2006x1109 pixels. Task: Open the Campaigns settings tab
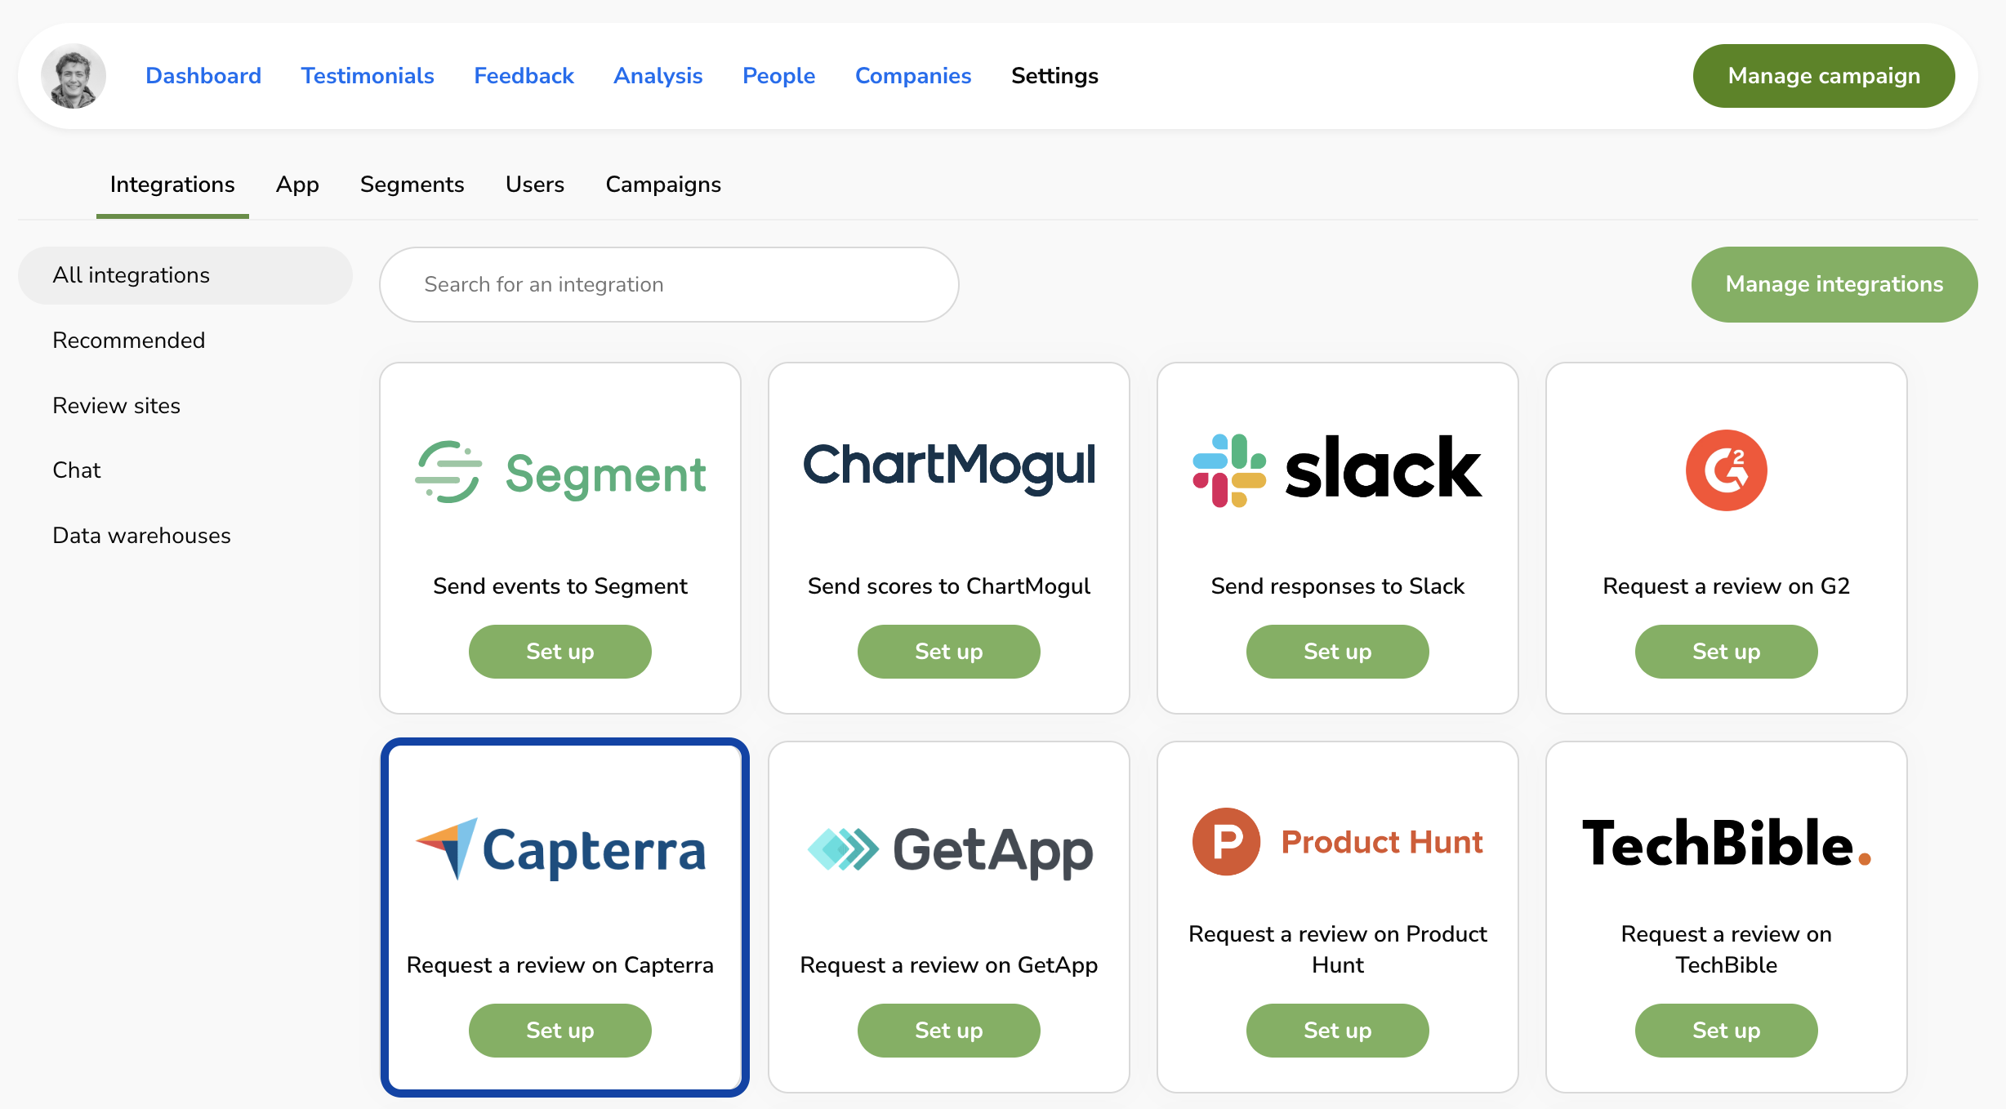tap(662, 185)
